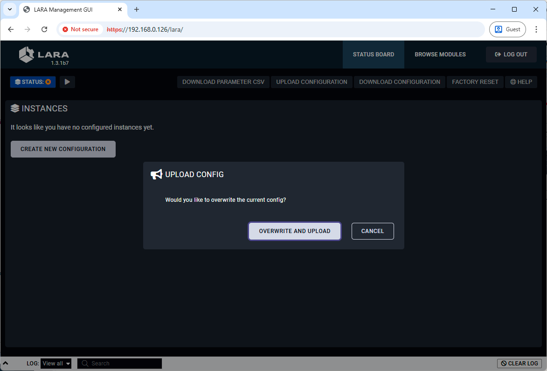Click Download Configuration in toolbar
This screenshot has height=371, width=547.
pyautogui.click(x=399, y=82)
